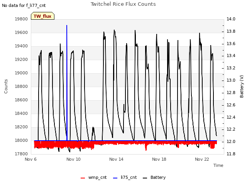Viewport: 247px width, 185px height.
Task: Click the black Battery legend swatch
Action: pyautogui.click(x=145, y=178)
